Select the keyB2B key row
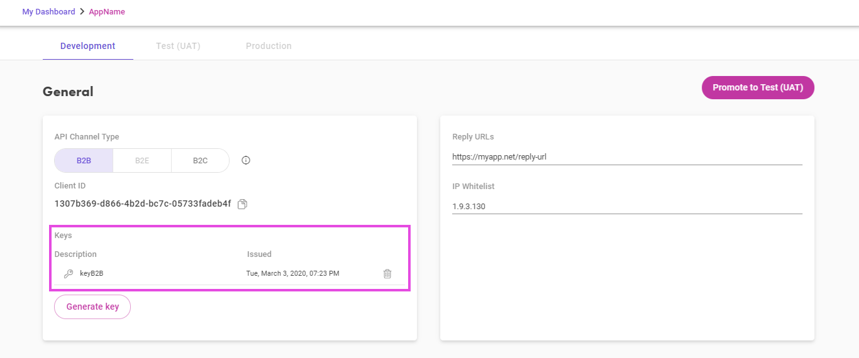 [230, 274]
